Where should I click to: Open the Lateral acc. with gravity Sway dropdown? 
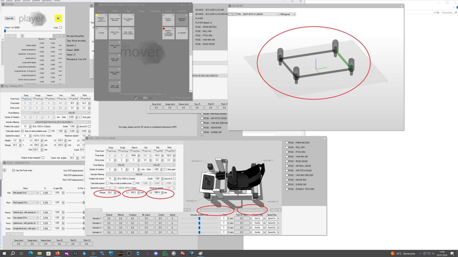pyautogui.click(x=25, y=223)
